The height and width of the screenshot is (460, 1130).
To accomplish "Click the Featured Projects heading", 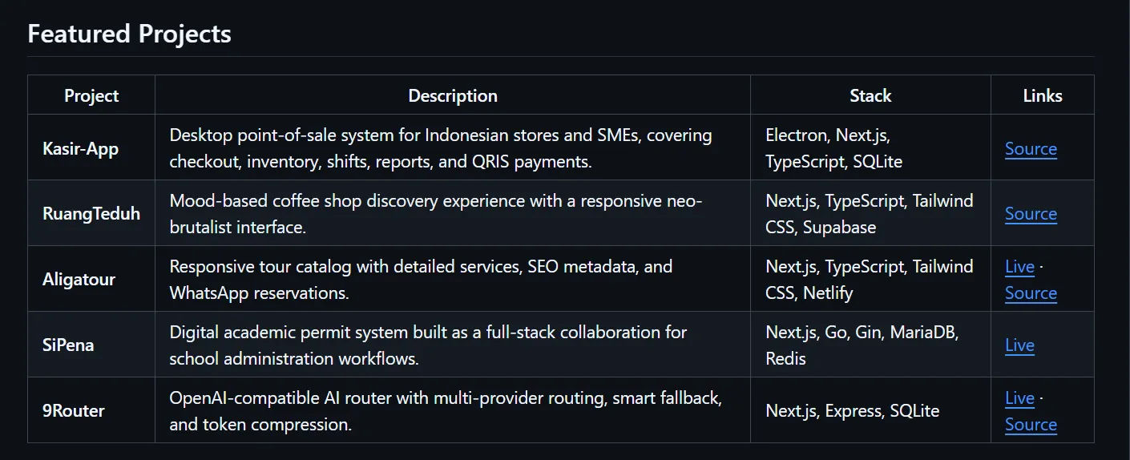I will tap(129, 34).
